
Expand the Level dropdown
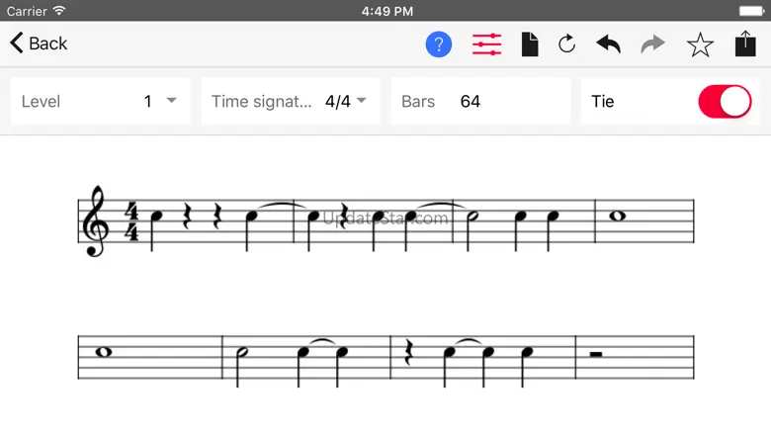point(99,101)
